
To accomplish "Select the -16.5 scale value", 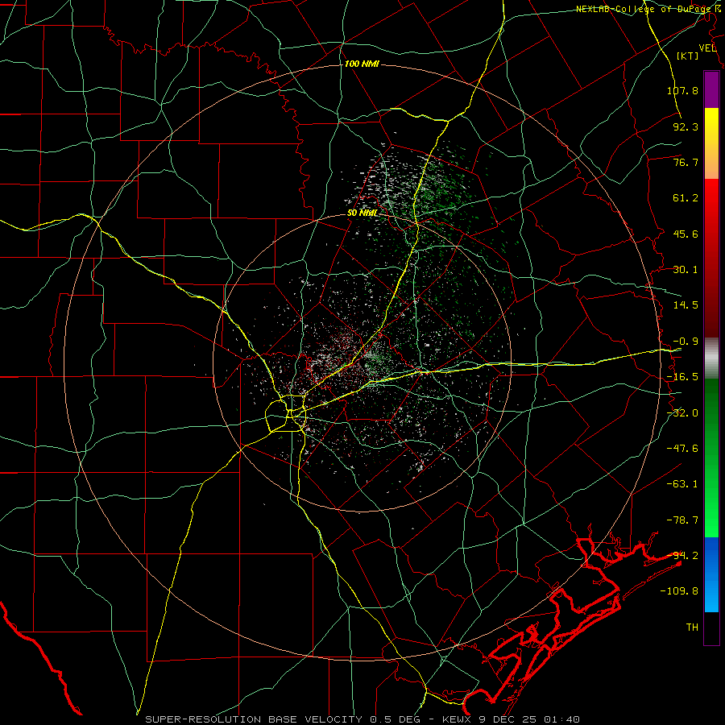I will tap(682, 377).
